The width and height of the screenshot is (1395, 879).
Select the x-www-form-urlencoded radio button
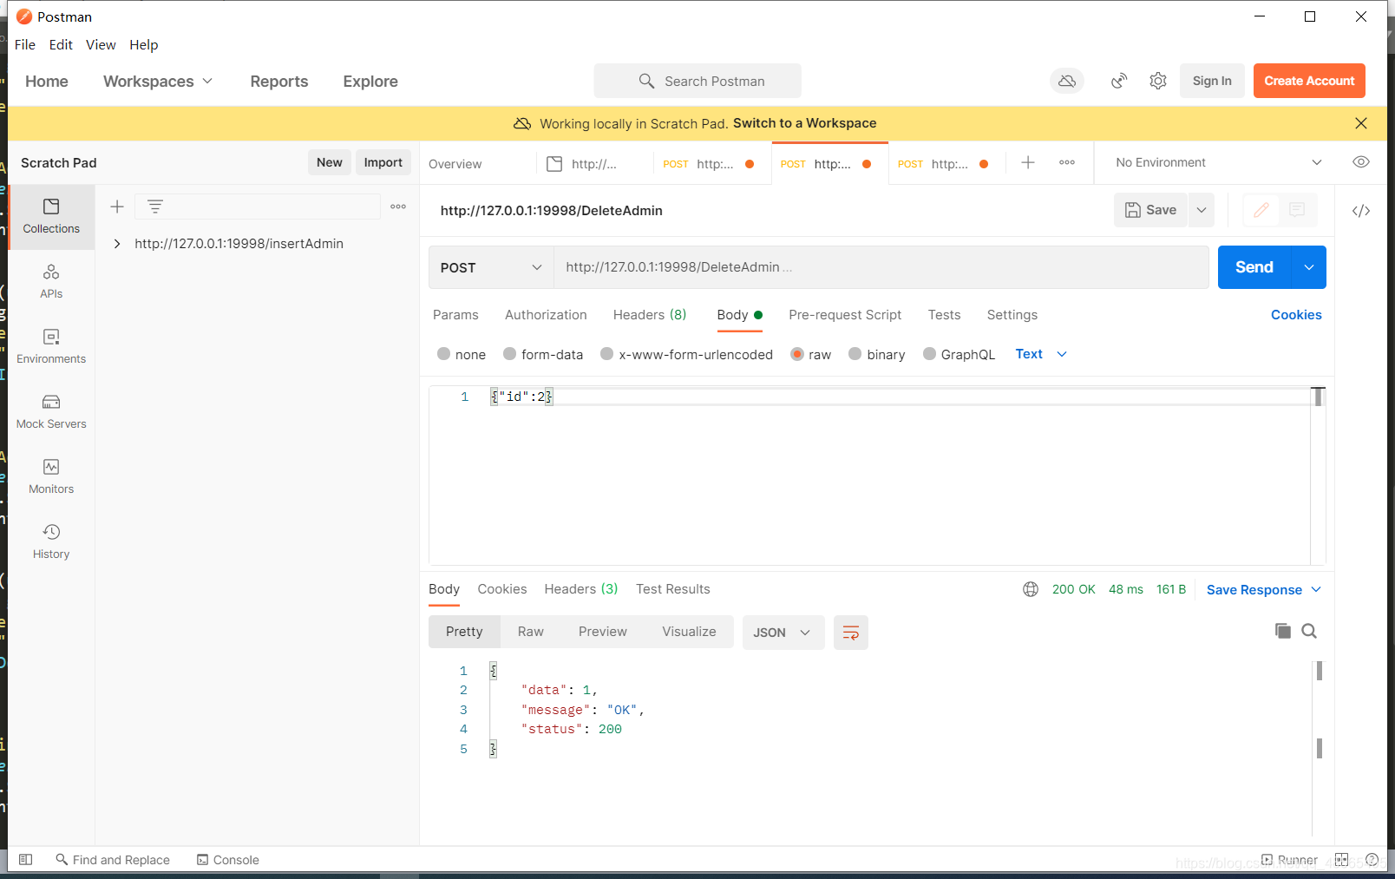(x=607, y=354)
